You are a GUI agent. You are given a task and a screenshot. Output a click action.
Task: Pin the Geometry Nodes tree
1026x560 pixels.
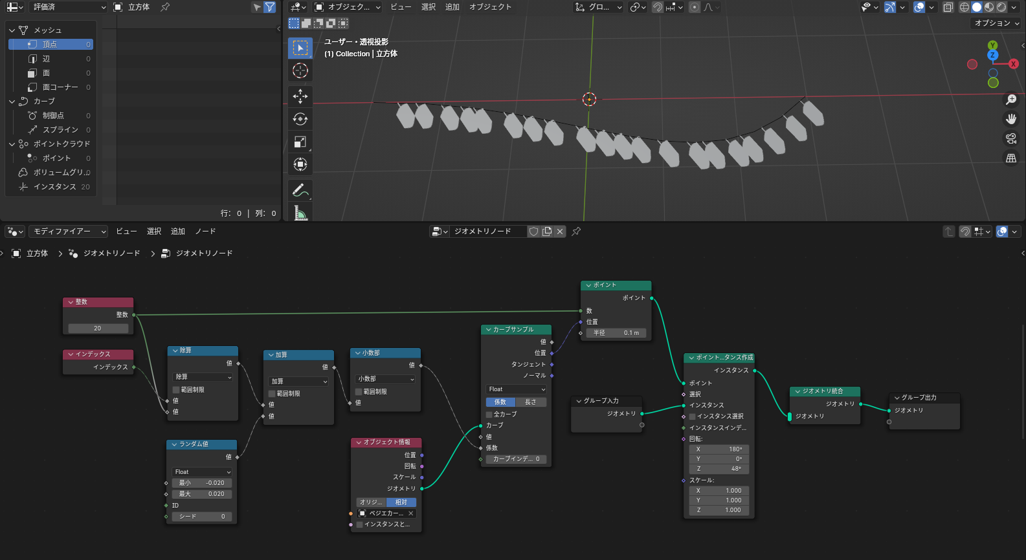(576, 232)
